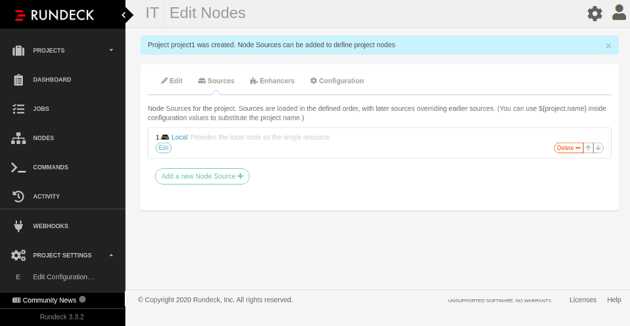Open the Licenses link
The image size is (630, 326).
click(x=582, y=300)
